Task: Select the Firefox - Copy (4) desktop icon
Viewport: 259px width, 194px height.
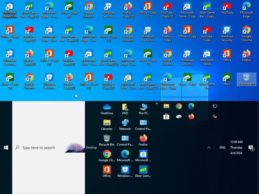Action: 29,58
